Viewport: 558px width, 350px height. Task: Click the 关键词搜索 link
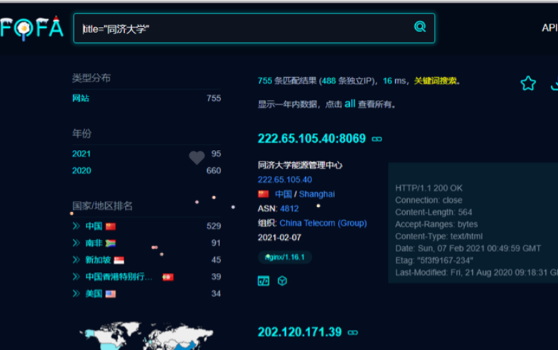[x=435, y=81]
